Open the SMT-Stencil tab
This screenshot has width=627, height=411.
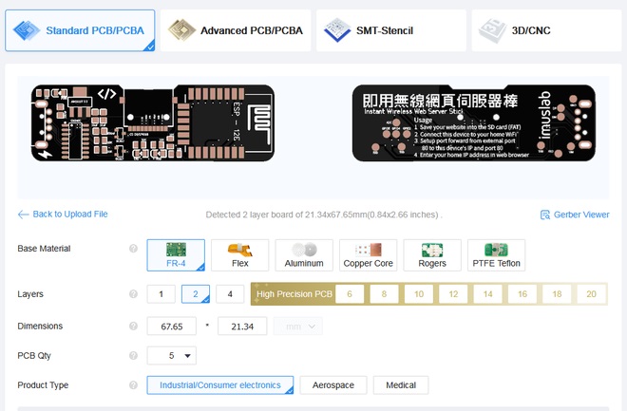[x=389, y=30]
